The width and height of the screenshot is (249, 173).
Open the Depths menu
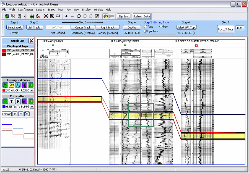tap(40, 9)
